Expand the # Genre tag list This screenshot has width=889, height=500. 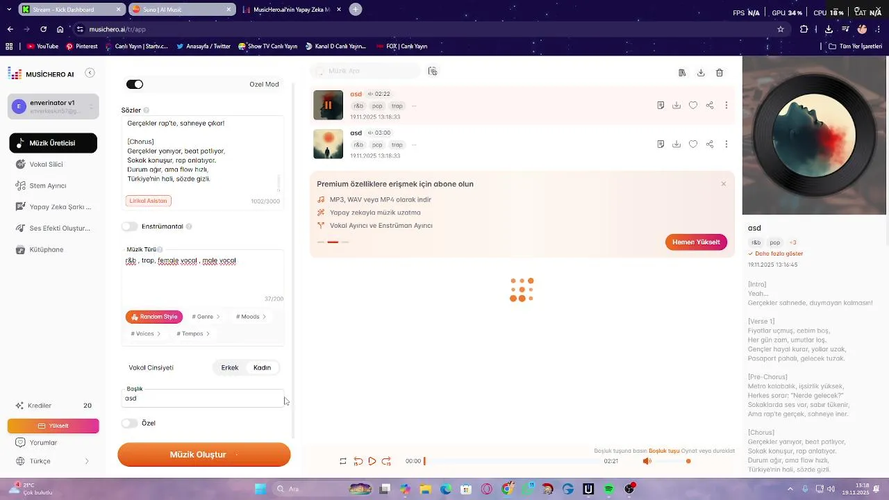(206, 317)
